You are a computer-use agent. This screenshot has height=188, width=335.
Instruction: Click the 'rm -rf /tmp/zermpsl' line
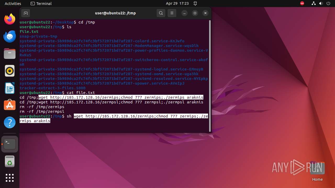tap(42, 111)
